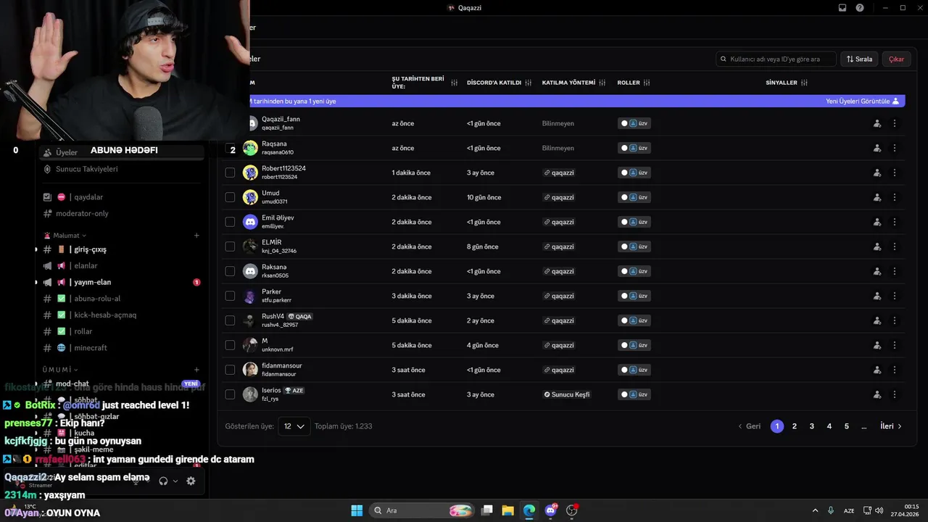The width and height of the screenshot is (928, 522).
Task: Click Yeni Üyeleri Görüntüle banner link
Action: tap(863, 101)
